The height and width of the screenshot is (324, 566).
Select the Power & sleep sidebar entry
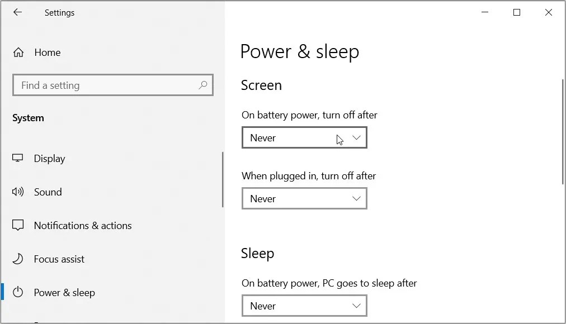click(x=64, y=292)
